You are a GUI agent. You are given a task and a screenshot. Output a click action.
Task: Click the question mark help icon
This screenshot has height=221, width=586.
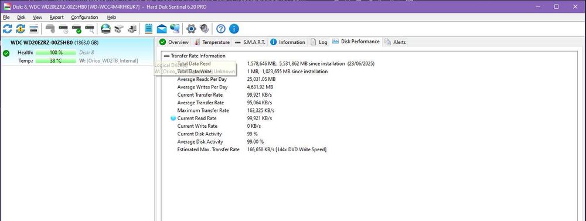coord(221,29)
